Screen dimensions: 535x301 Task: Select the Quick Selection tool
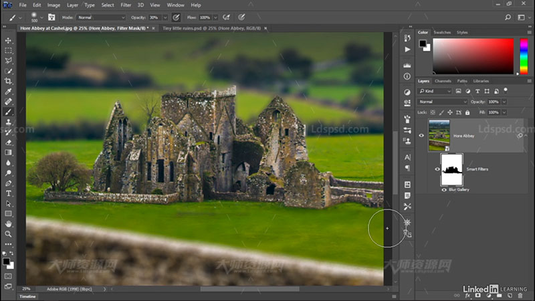pyautogui.click(x=8, y=71)
